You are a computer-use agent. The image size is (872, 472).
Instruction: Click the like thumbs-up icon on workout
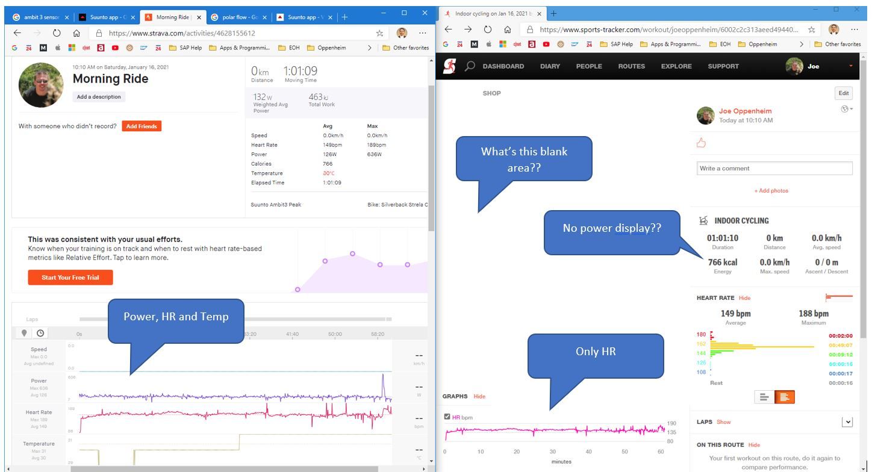coord(701,143)
